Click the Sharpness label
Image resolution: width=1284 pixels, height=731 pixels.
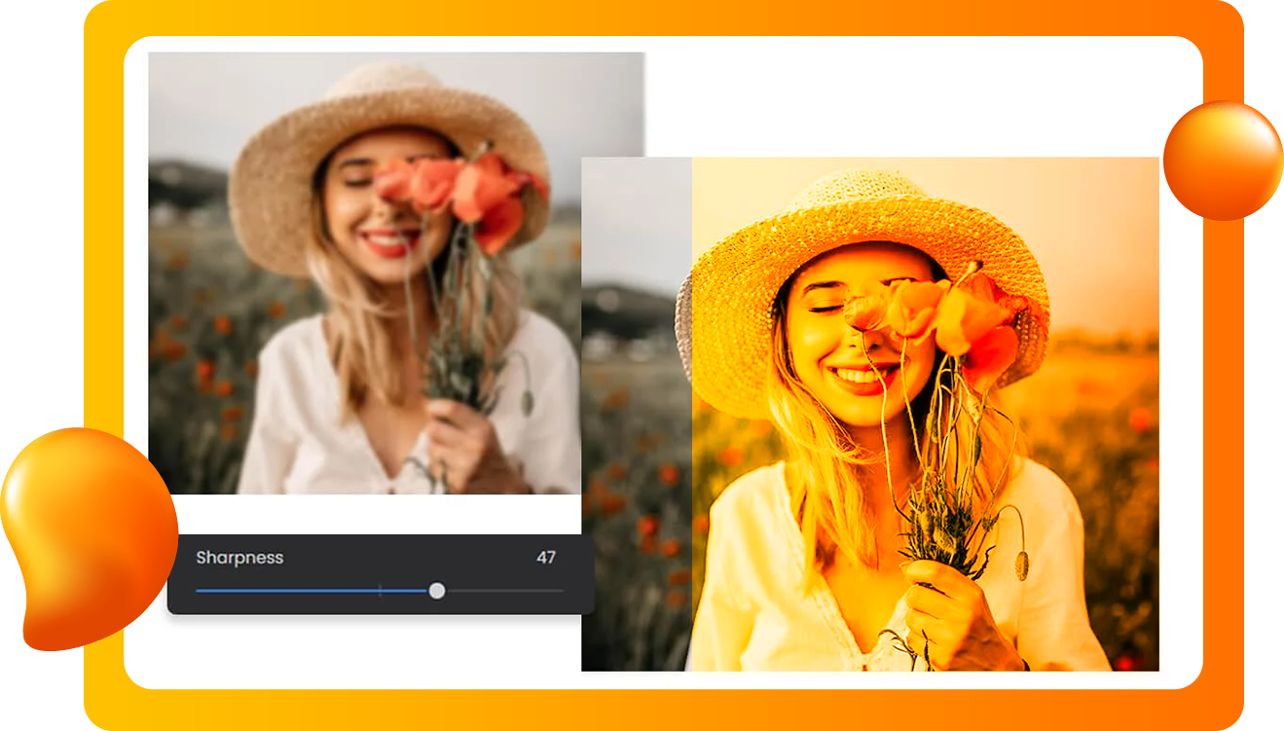point(239,558)
